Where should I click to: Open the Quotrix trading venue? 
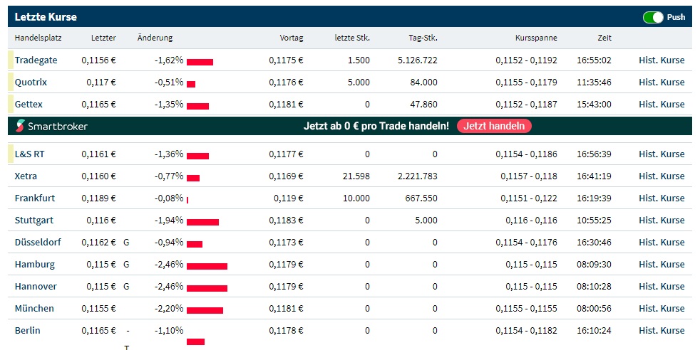click(x=31, y=83)
